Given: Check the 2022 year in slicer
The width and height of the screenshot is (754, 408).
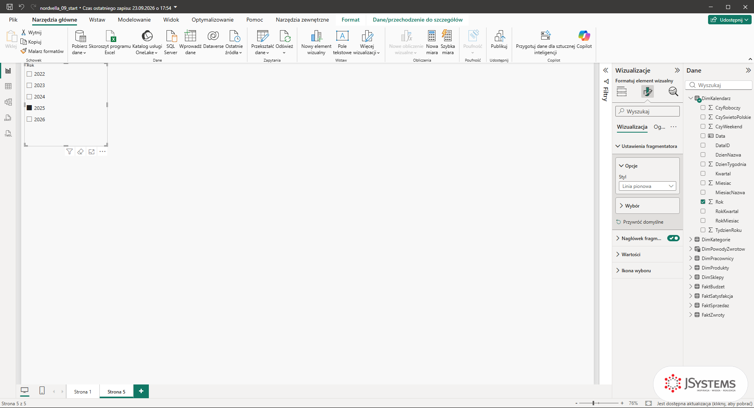Looking at the screenshot, I should coord(29,74).
